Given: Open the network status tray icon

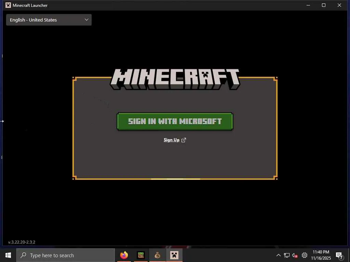Looking at the screenshot, I should point(287,255).
